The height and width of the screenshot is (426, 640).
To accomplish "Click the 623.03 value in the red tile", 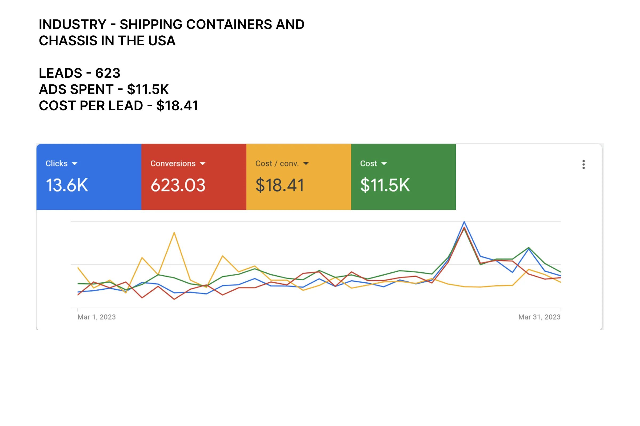I will click(x=178, y=185).
